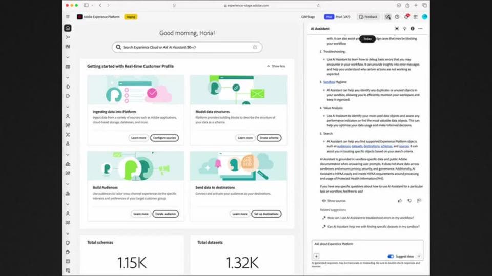The image size is (492, 276).
Task: Click Create audience button
Action: coord(166,214)
